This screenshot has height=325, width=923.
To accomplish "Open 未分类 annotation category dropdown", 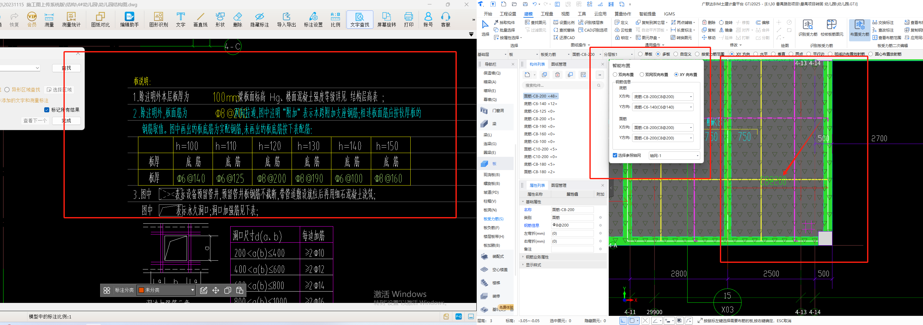I will pos(166,290).
